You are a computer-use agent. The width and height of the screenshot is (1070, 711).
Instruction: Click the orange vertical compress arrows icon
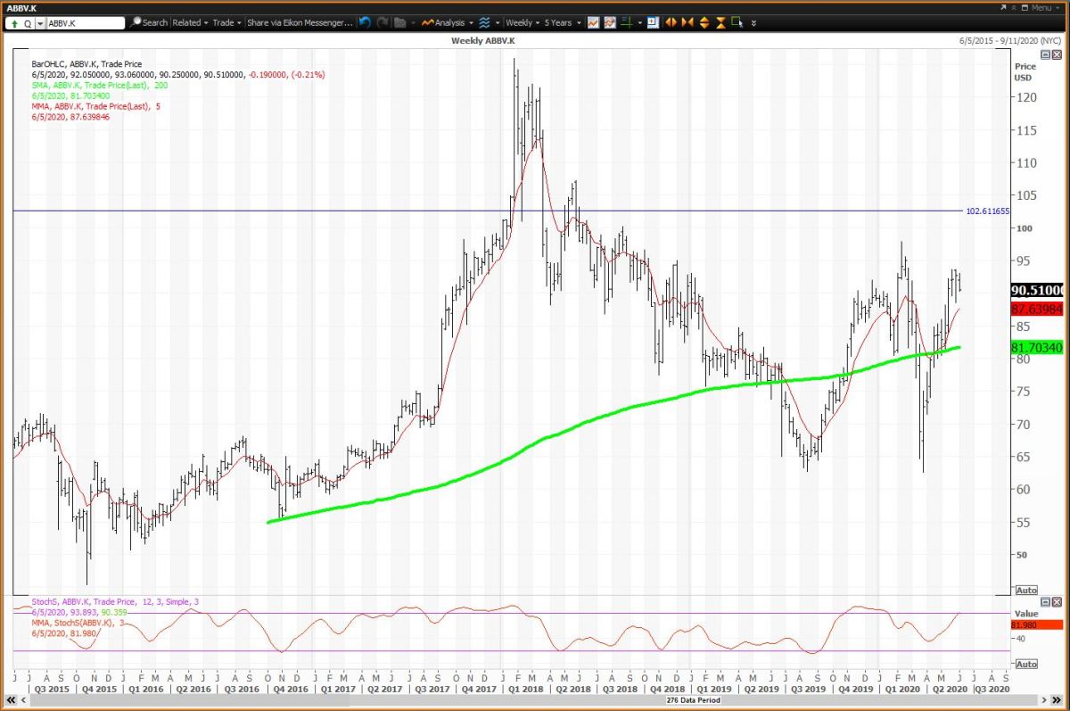click(720, 22)
